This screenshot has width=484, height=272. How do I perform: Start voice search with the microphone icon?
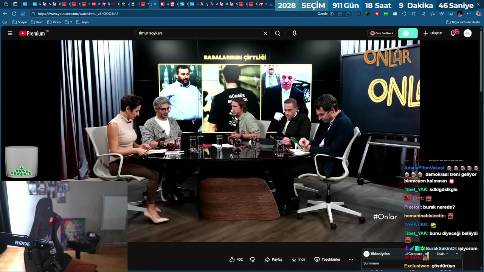295,33
